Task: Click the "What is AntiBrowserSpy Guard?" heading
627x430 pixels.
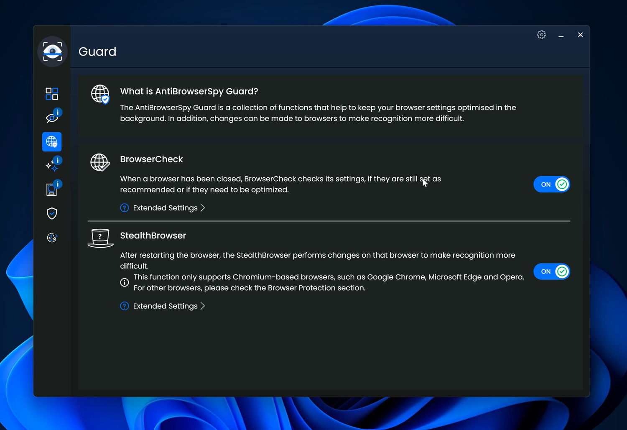Action: pyautogui.click(x=189, y=91)
